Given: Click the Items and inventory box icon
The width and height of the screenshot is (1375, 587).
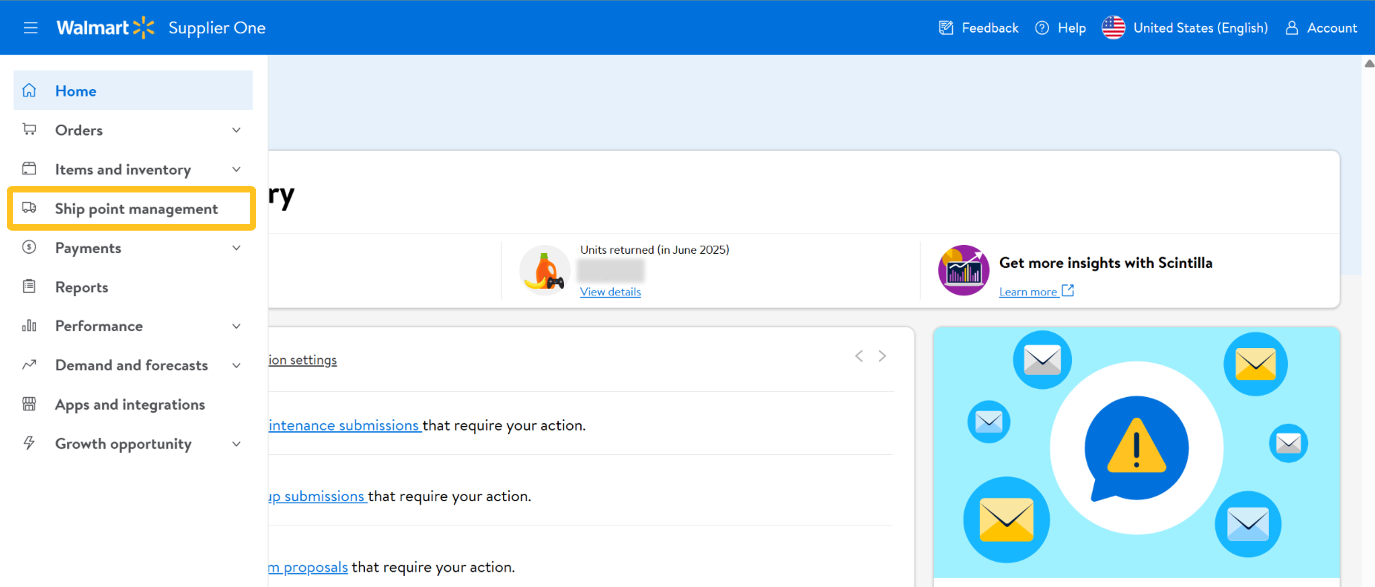Looking at the screenshot, I should [30, 169].
